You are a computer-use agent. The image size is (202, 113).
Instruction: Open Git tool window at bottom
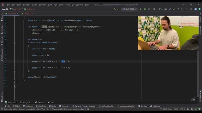(x=7, y=106)
